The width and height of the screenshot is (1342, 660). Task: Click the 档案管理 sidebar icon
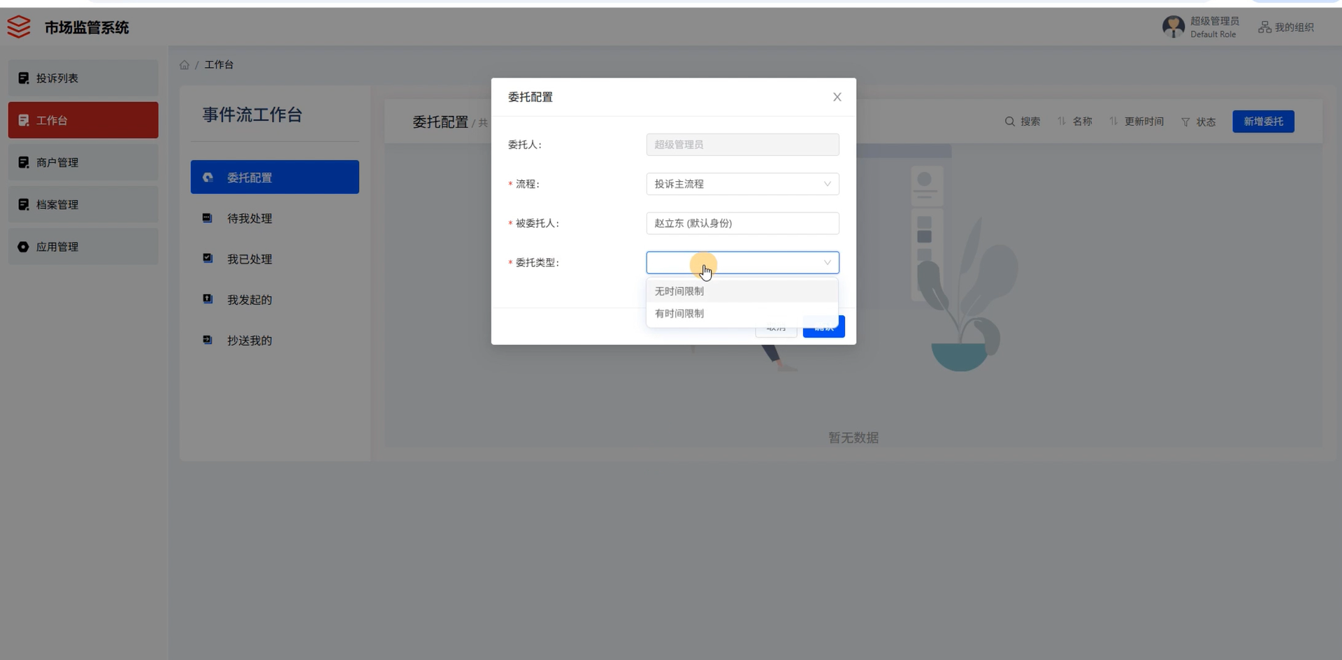[x=24, y=204]
